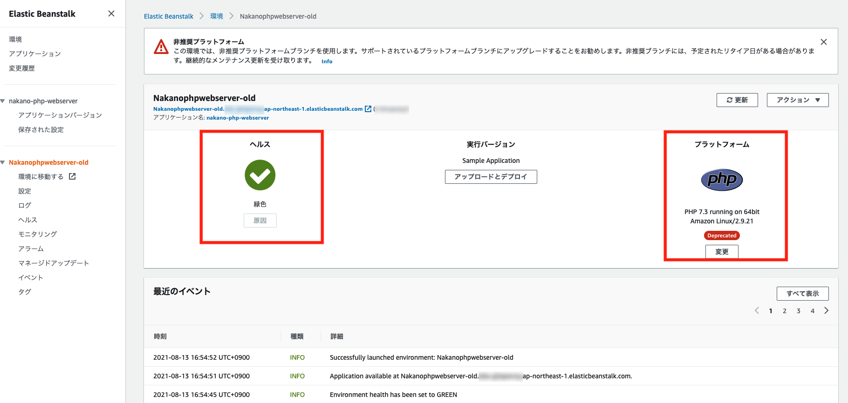Click the 変更 platform button
848x403 pixels.
pyautogui.click(x=722, y=252)
